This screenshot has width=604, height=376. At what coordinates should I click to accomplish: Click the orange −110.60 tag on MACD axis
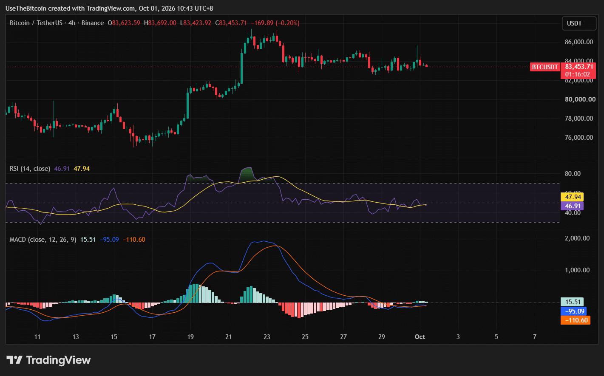pyautogui.click(x=576, y=320)
